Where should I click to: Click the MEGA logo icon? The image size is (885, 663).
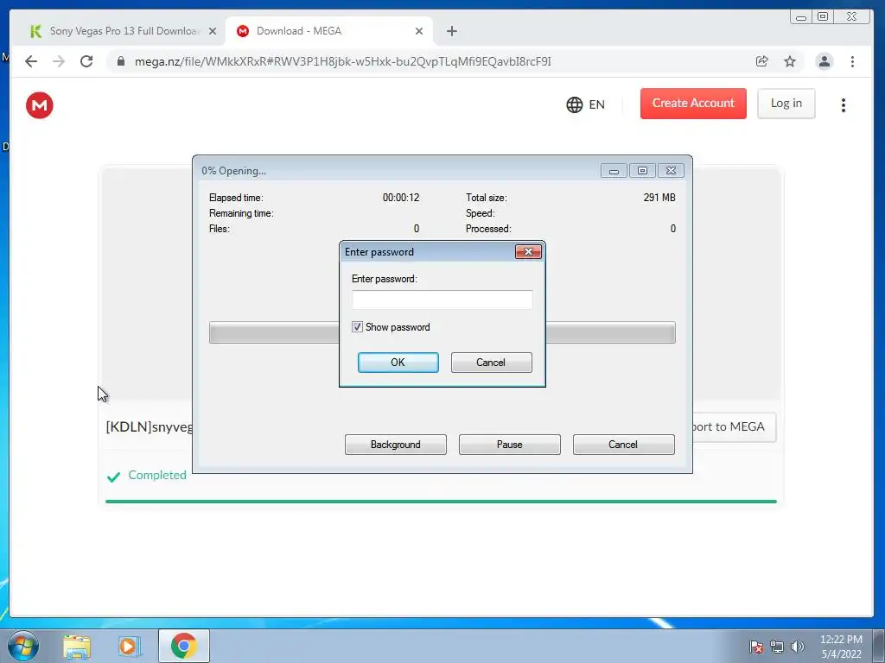click(x=40, y=105)
